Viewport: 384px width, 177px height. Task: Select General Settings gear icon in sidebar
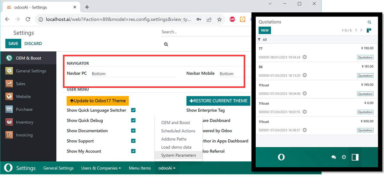pyautogui.click(x=9, y=71)
